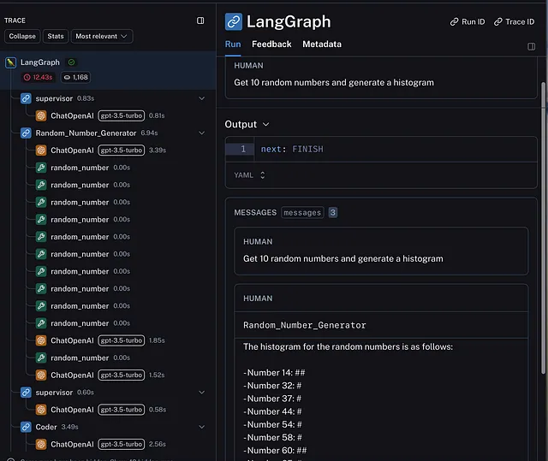
Task: Collapse the Coder node
Action: point(202,427)
